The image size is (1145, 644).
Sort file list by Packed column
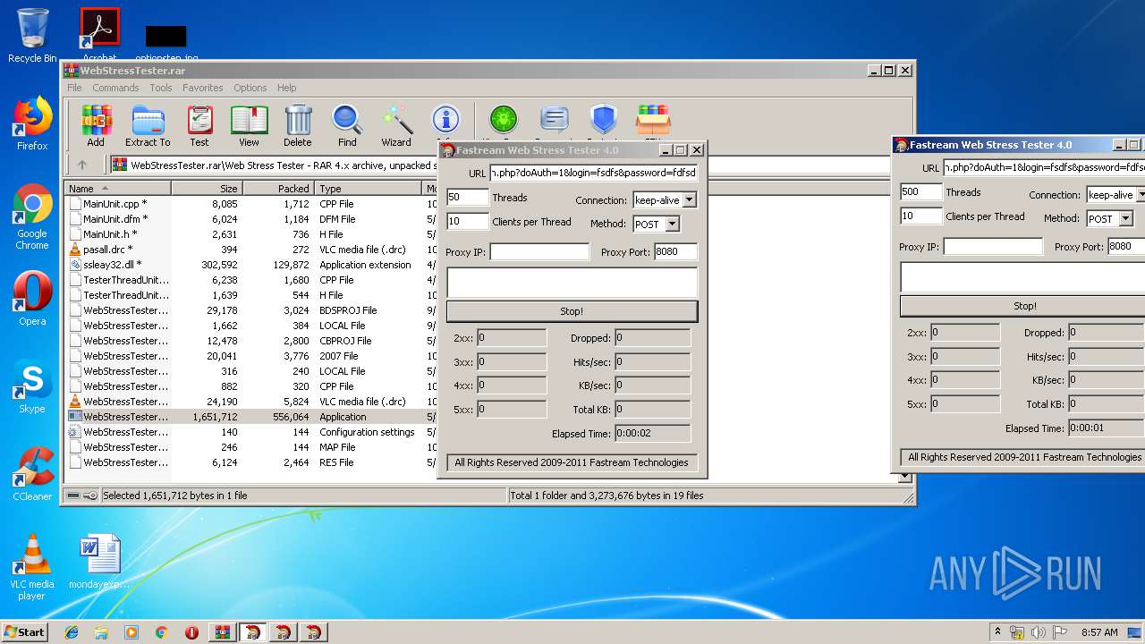[x=278, y=189]
